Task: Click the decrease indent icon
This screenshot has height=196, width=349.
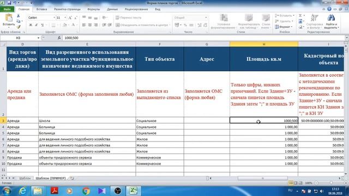Action: [104, 25]
